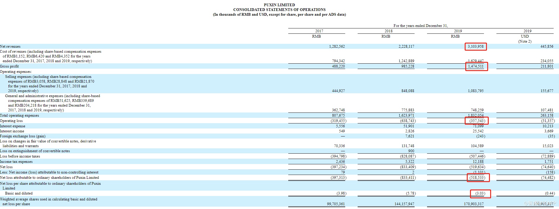This screenshot has height=209, width=559.
Task: Click net loss attributable to shareholders label
Action: [49, 178]
